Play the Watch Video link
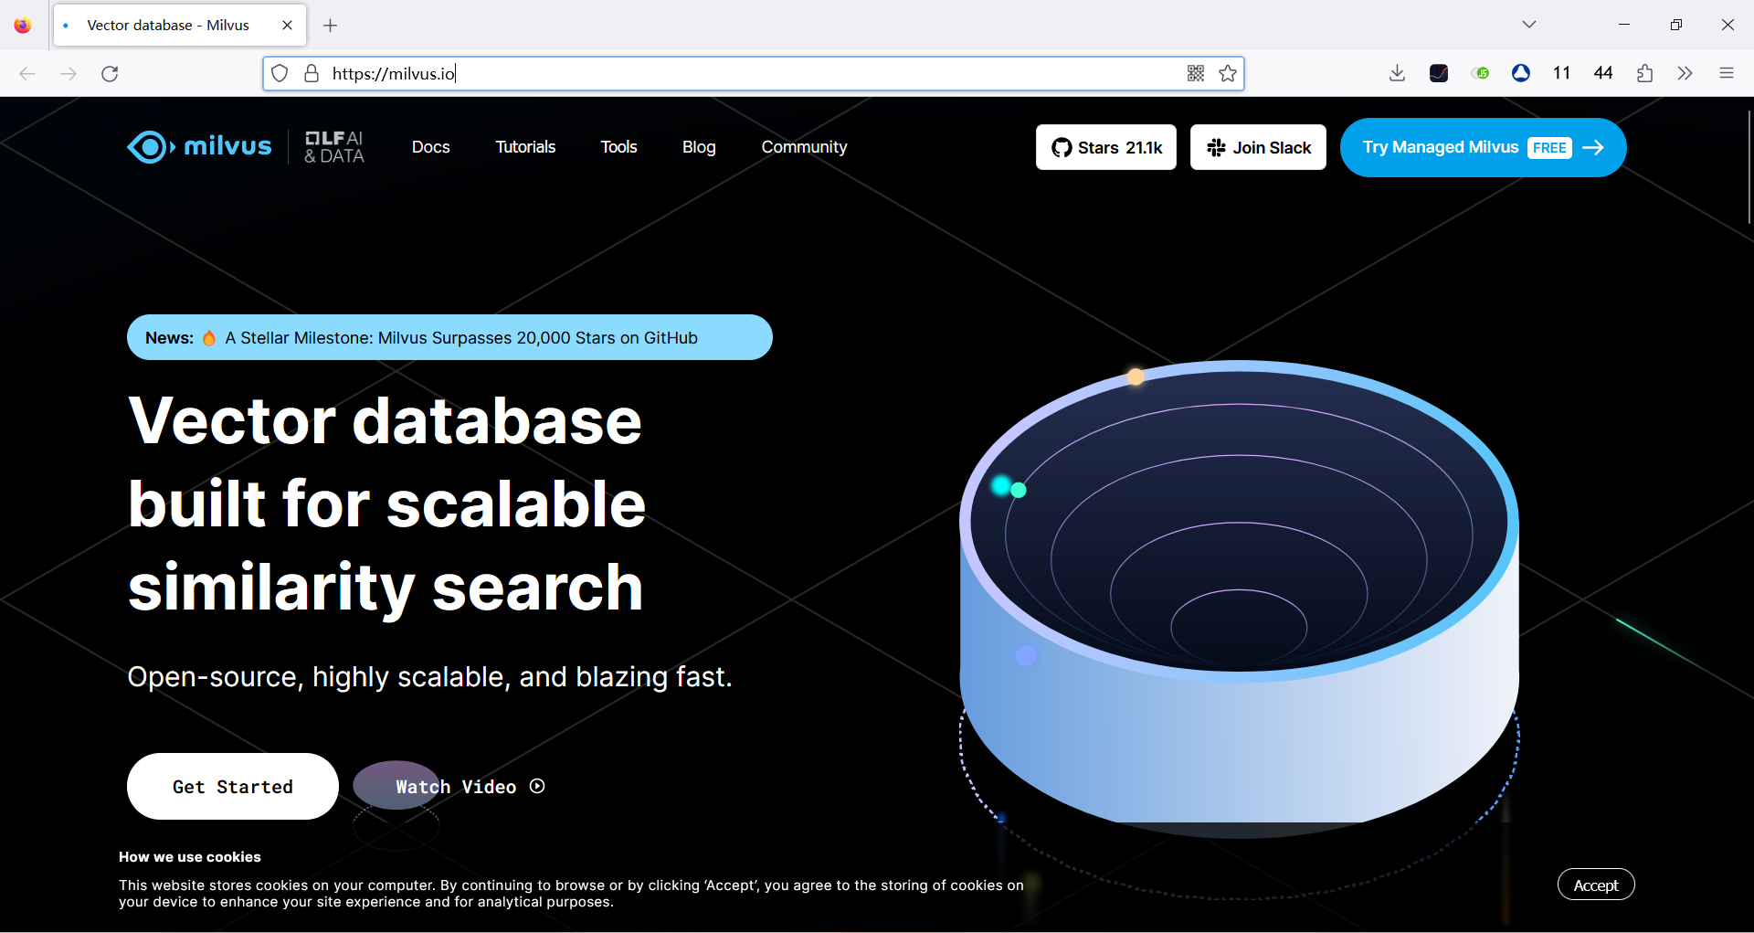The width and height of the screenshot is (1754, 933). 470,787
